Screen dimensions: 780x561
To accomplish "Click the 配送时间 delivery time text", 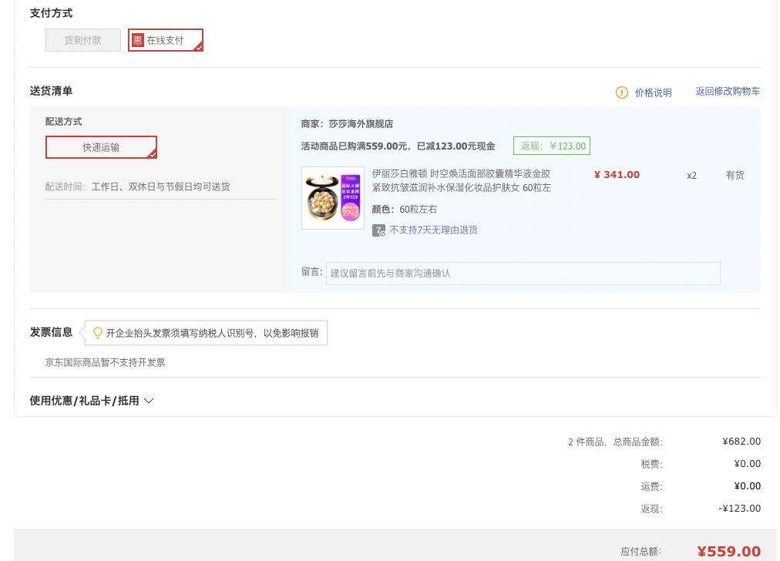I will click(137, 187).
